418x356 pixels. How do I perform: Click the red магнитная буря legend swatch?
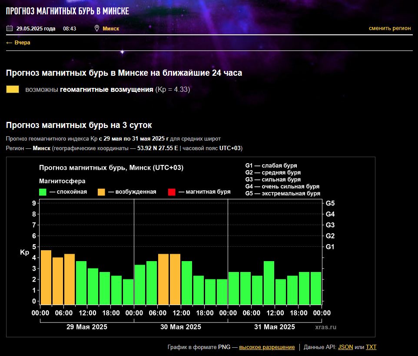[172, 192]
